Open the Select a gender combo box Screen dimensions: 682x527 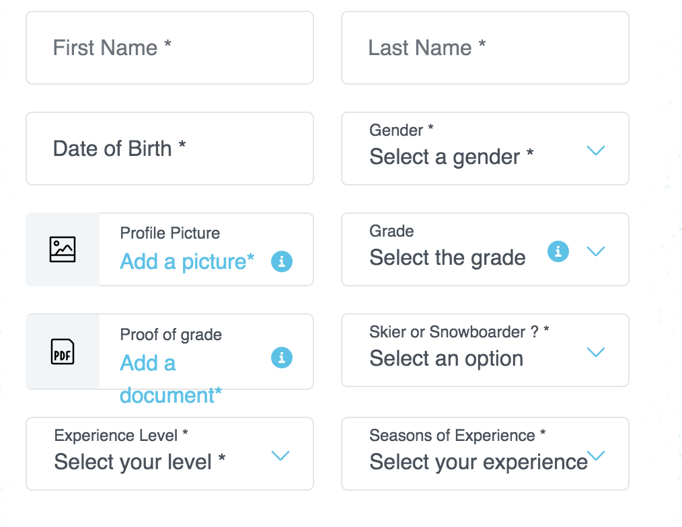click(485, 149)
